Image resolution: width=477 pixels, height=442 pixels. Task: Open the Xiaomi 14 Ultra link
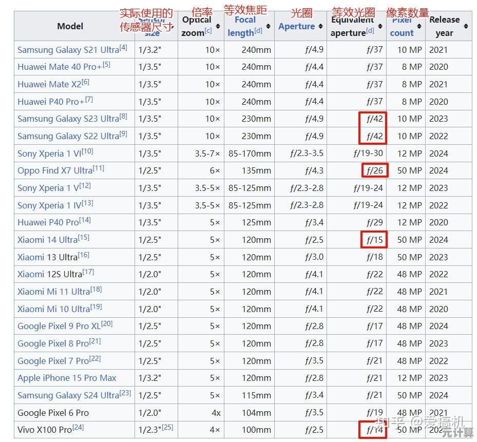tap(47, 240)
